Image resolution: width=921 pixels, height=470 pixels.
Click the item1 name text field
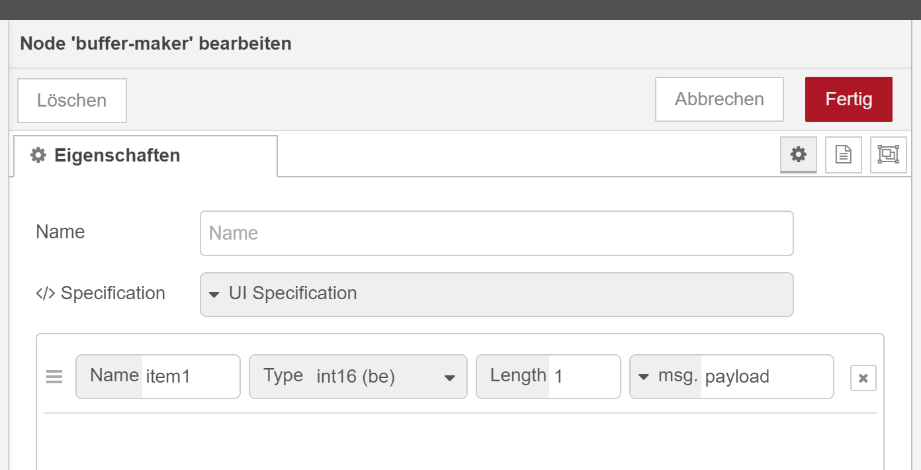pyautogui.click(x=191, y=377)
